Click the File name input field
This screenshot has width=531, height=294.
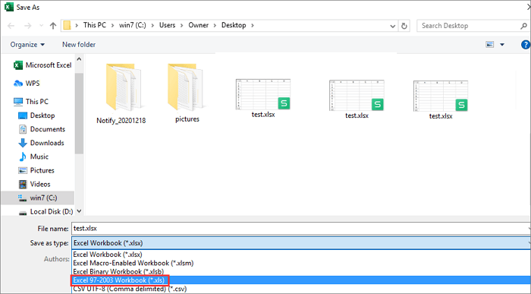pos(300,229)
